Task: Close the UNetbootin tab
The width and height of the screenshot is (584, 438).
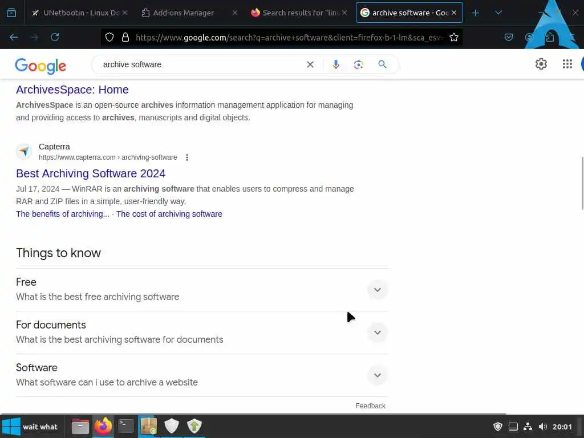Action: tap(125, 13)
